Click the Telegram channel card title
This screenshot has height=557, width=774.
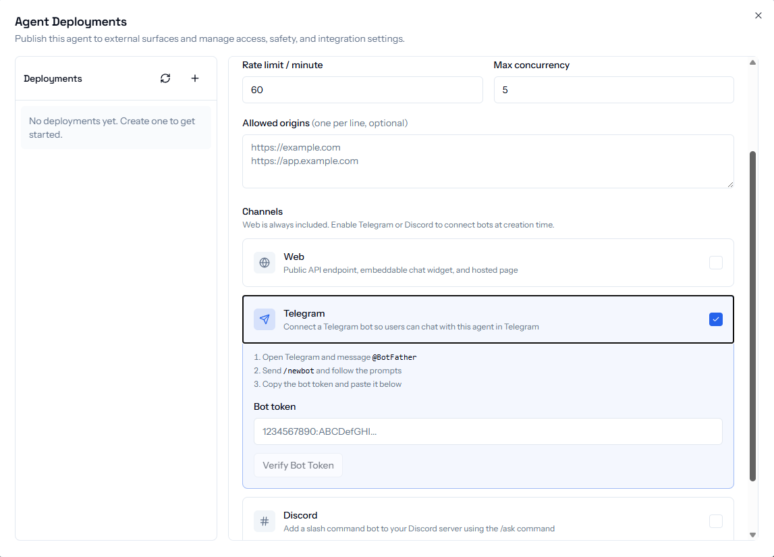pos(304,313)
